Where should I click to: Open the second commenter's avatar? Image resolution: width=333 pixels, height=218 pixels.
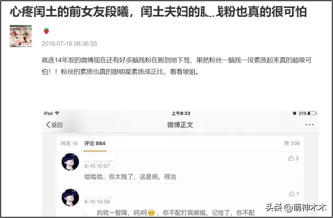[70, 197]
